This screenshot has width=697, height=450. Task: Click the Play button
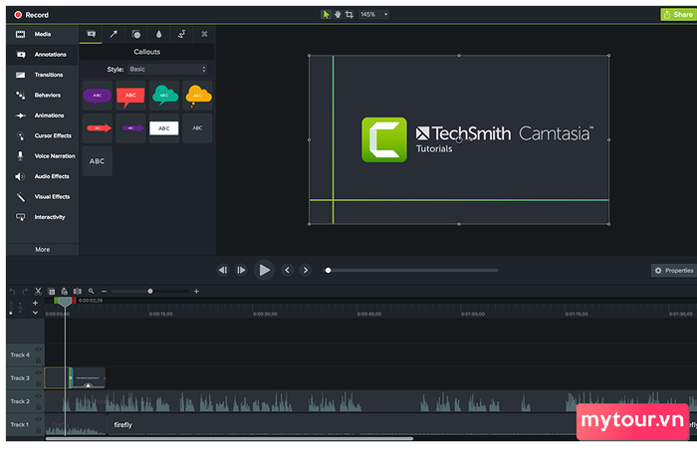[264, 270]
